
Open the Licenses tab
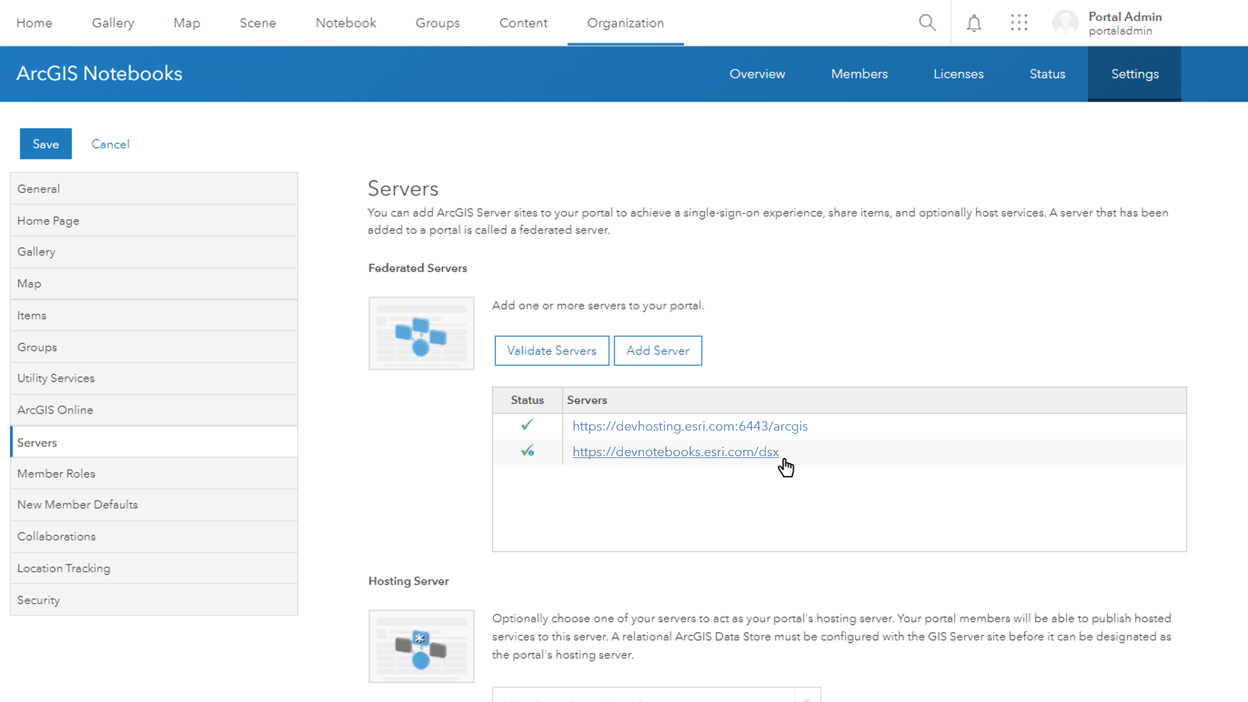pos(958,74)
